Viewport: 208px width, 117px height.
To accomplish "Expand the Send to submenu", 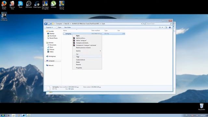I will tap(87, 51).
